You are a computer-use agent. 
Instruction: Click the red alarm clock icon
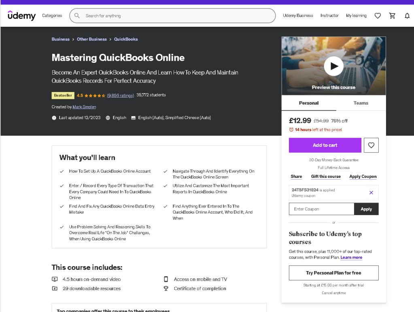point(291,130)
